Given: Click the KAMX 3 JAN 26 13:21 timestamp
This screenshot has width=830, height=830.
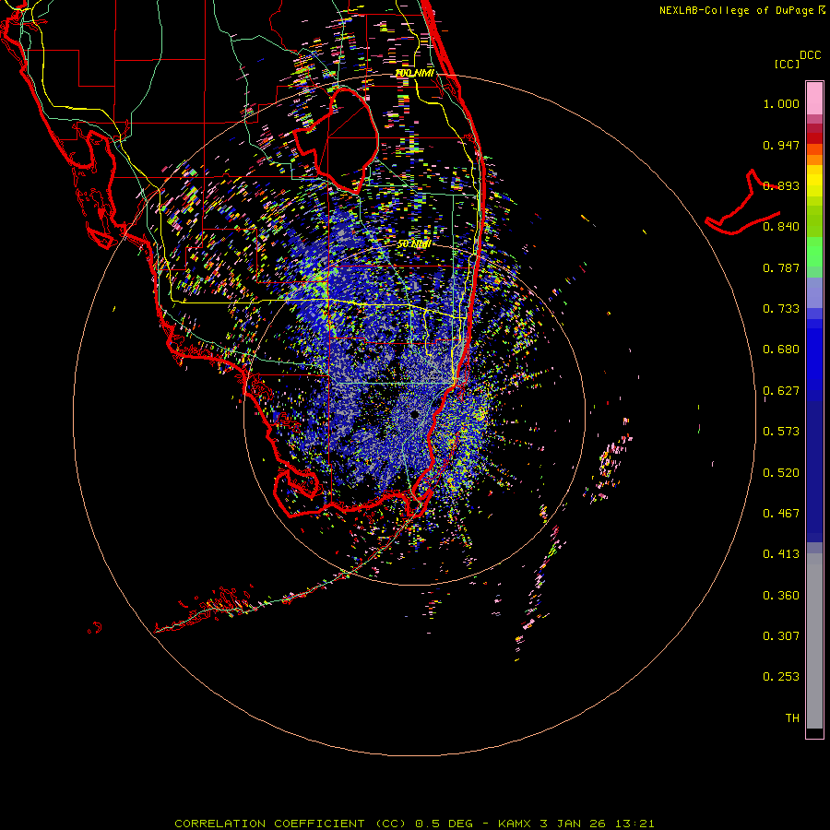Looking at the screenshot, I should tap(576, 824).
